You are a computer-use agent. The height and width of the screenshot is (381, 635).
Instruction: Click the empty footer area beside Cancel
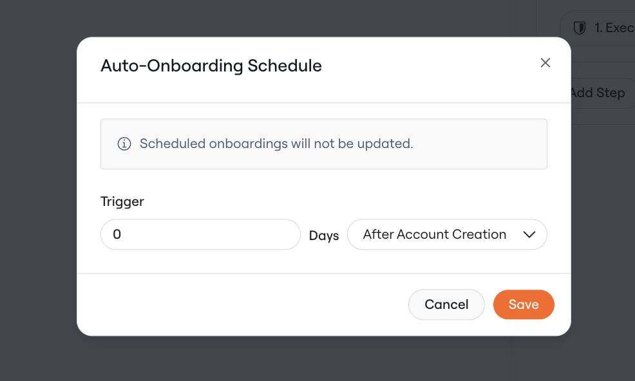[243, 304]
